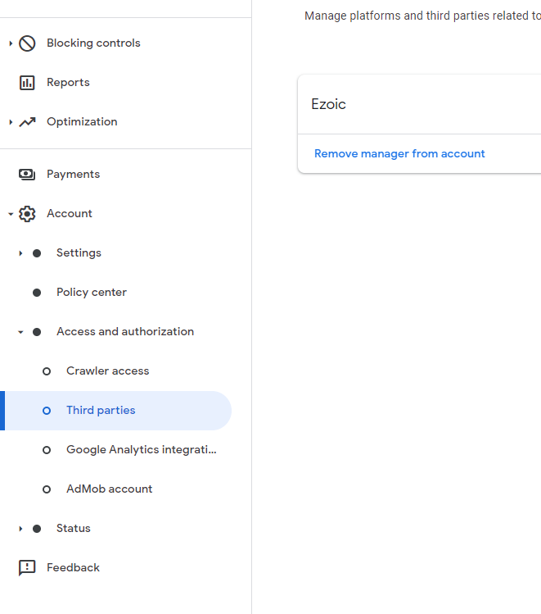Click the Optimization trend arrow icon
Screen dimensions: 541x614
pos(27,122)
